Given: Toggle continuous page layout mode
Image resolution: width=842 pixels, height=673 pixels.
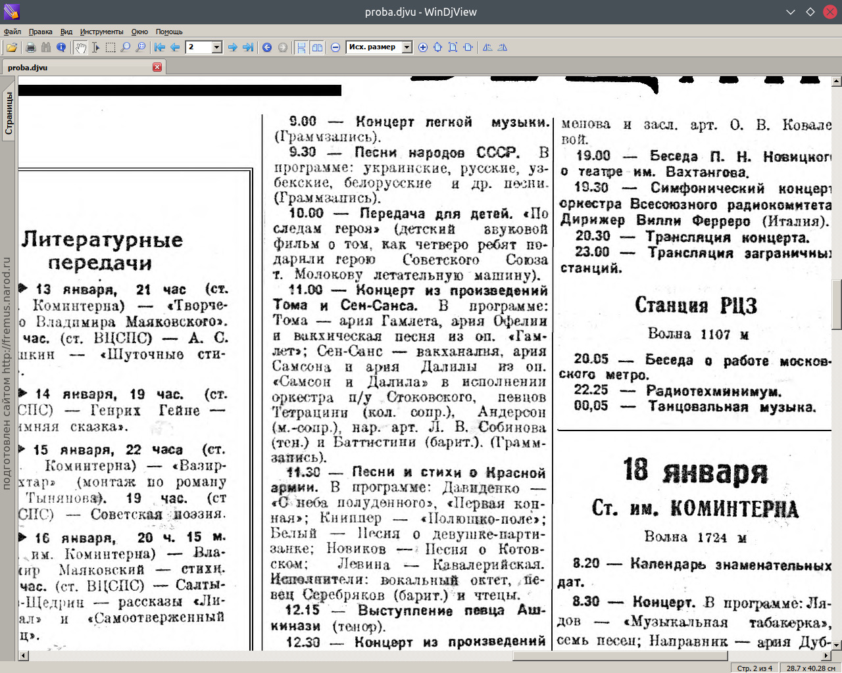Looking at the screenshot, I should (301, 47).
